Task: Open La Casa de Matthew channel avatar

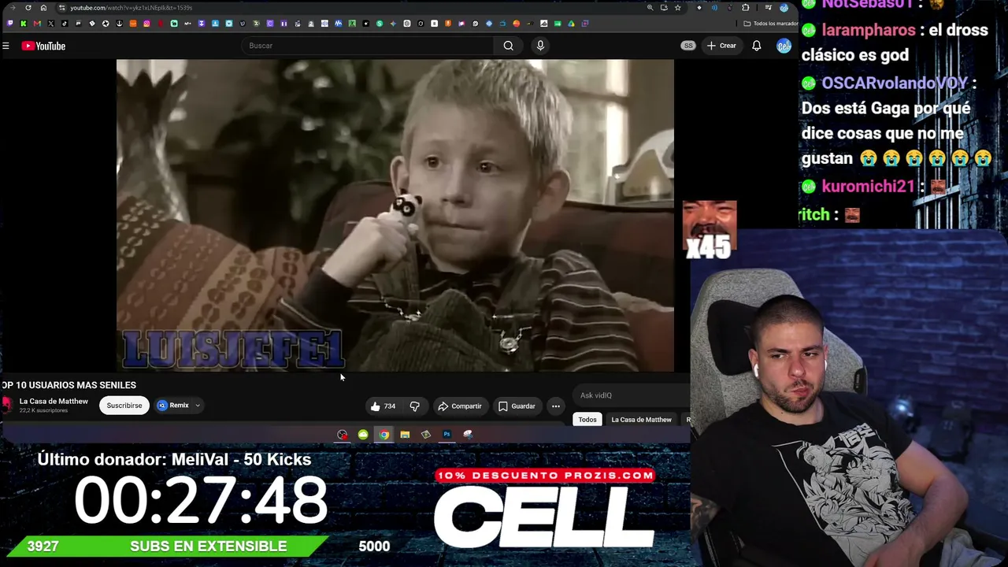Action: pos(6,405)
